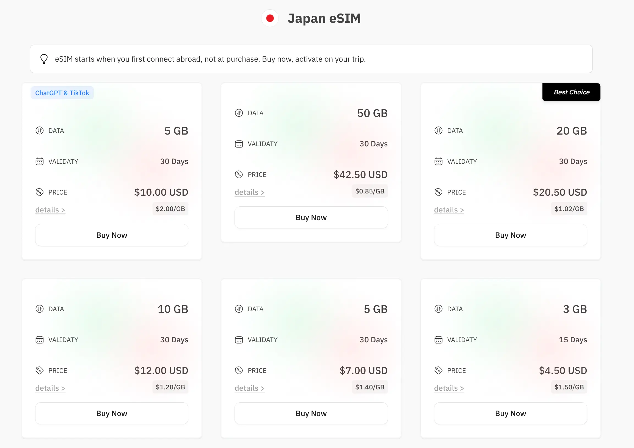Open details of the $7.00 plan
Screen dimensions: 634x448
click(250, 388)
